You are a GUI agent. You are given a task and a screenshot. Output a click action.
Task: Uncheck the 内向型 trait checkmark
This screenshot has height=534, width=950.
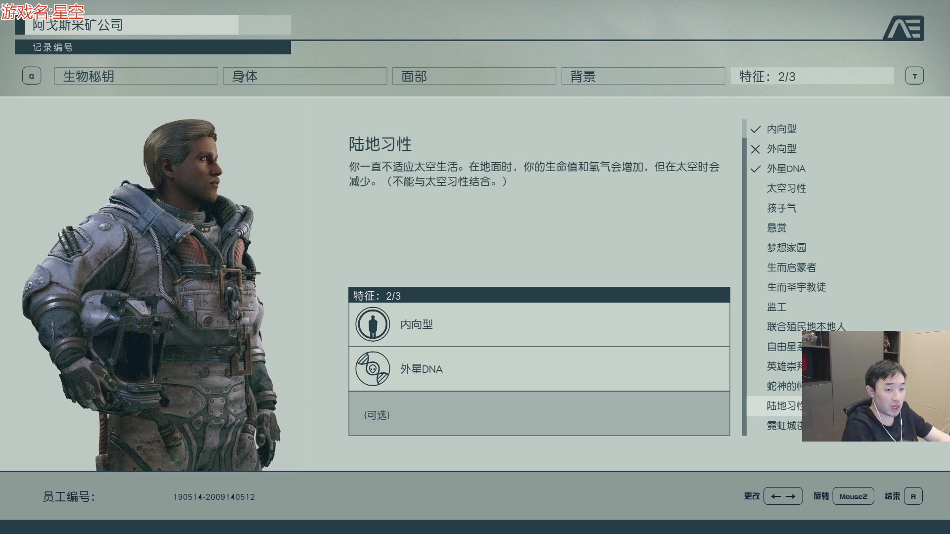point(756,129)
